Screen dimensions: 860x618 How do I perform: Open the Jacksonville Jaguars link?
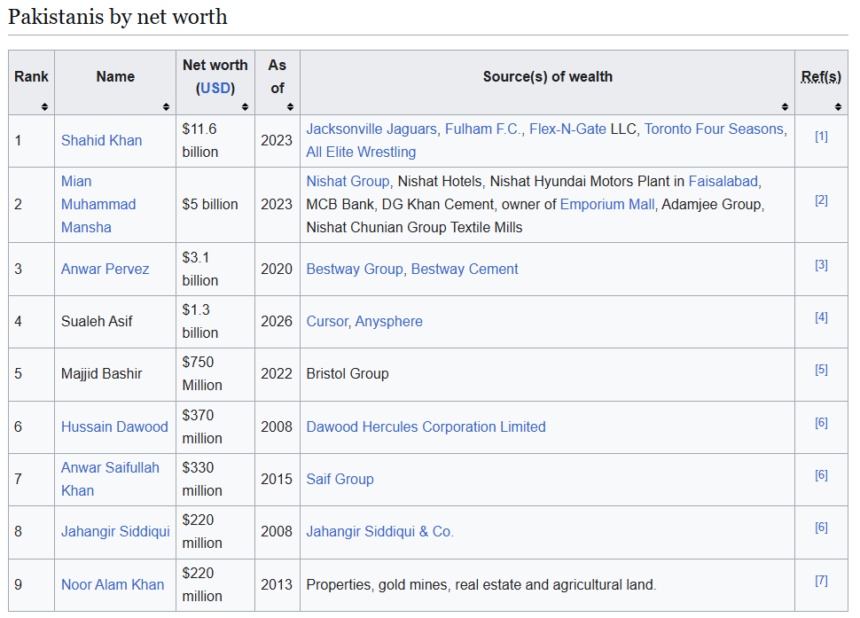click(x=371, y=129)
